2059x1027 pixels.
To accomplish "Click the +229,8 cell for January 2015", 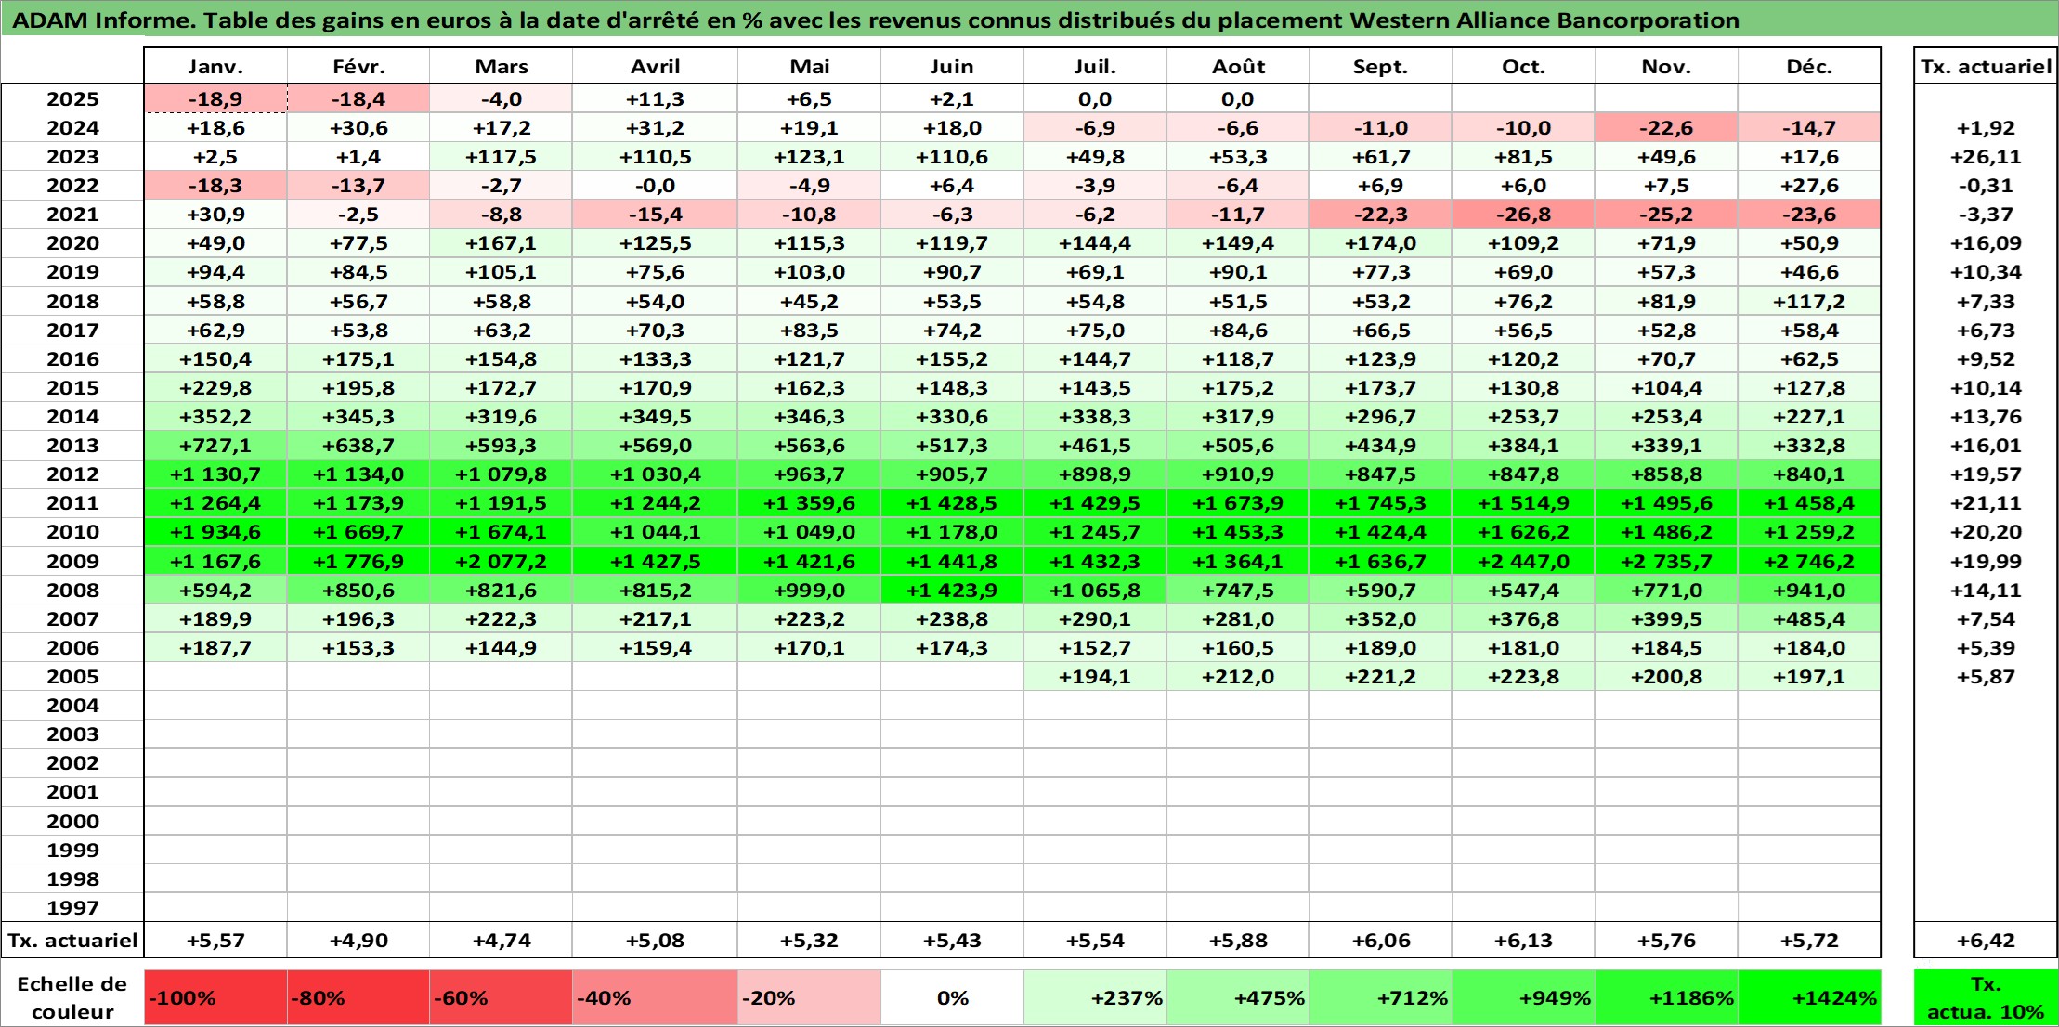I will tap(215, 388).
